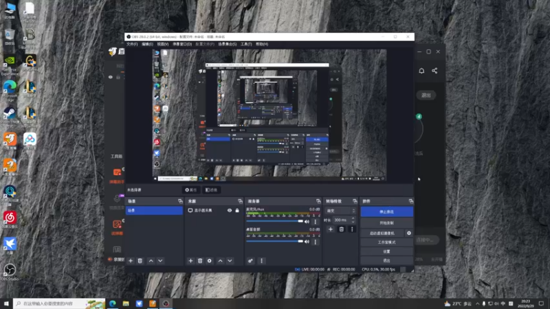Image resolution: width=550 pixels, height=309 pixels.
Task: Click the bell notification icon in background window
Action: [421, 71]
